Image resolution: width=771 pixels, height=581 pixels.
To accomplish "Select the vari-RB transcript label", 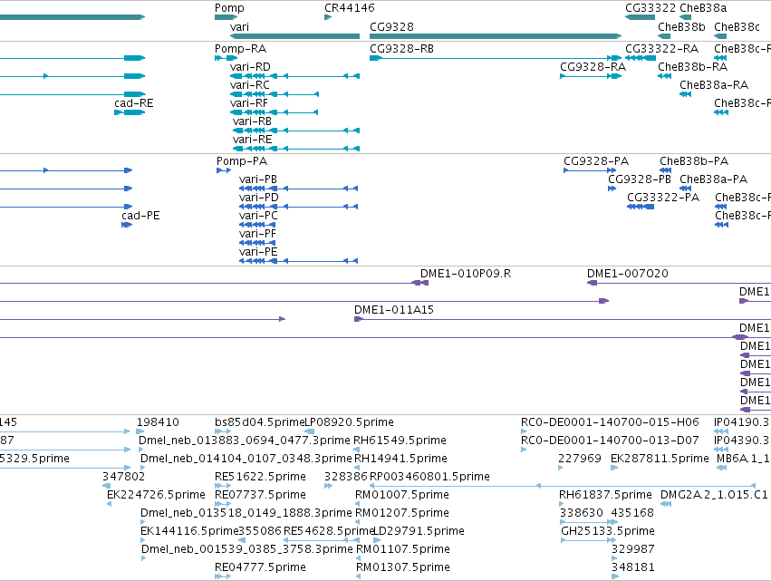I will [252, 121].
